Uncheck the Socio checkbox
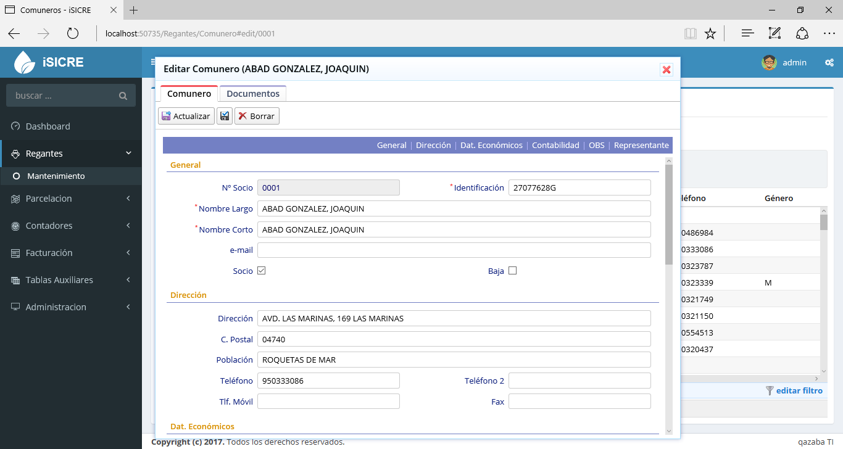 click(x=262, y=271)
